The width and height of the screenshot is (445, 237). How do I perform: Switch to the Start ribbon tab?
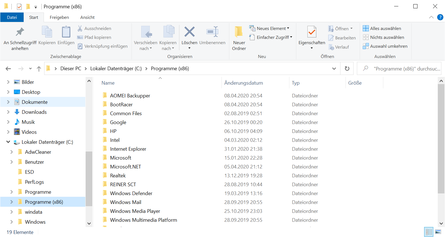(34, 17)
